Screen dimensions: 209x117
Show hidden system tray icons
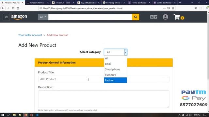click(179, 115)
